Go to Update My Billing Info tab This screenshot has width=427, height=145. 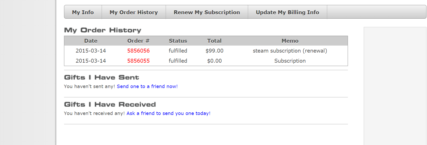[x=287, y=12]
